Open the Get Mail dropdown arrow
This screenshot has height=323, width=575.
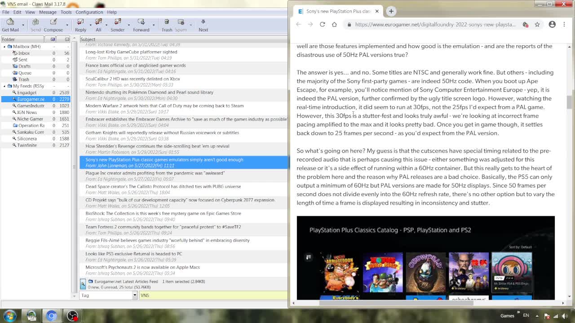click(22, 25)
